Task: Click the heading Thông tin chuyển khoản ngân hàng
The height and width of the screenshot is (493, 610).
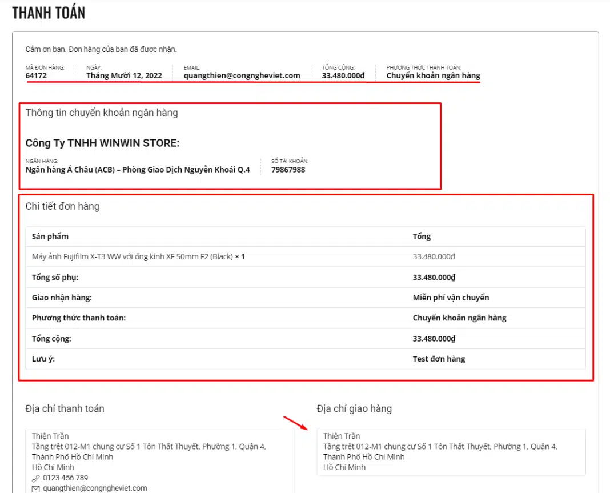Action: [102, 113]
